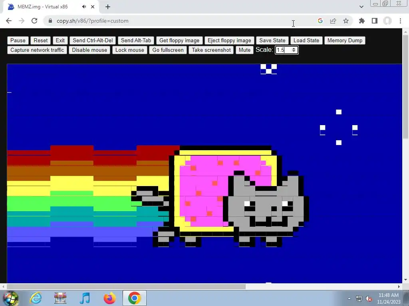Click the Scale stepper arrows

tap(294, 50)
